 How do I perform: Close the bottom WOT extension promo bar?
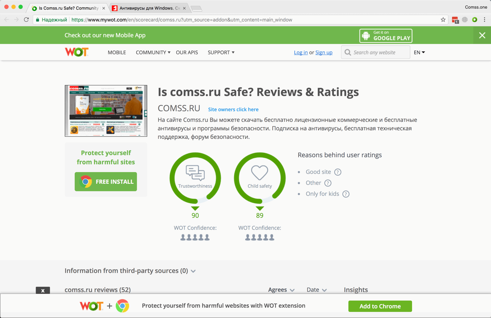click(x=43, y=290)
